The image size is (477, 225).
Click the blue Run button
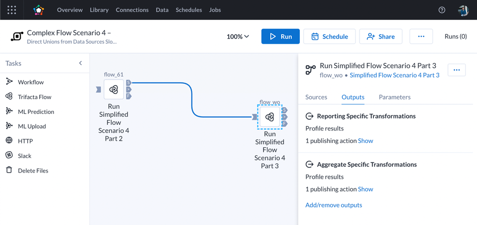tap(280, 36)
